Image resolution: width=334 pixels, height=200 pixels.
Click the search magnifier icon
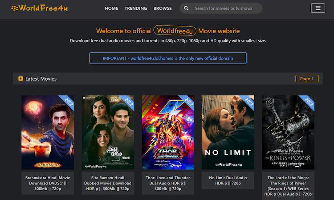click(186, 8)
